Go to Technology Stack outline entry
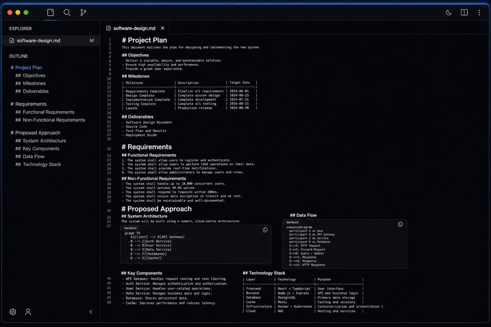 (x=38, y=164)
